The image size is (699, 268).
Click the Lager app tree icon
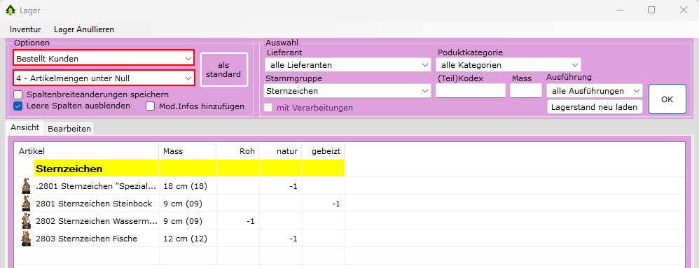click(x=10, y=9)
